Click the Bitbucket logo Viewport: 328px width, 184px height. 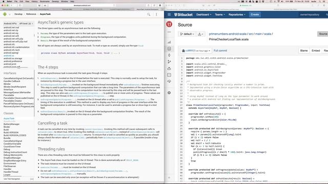(183, 15)
